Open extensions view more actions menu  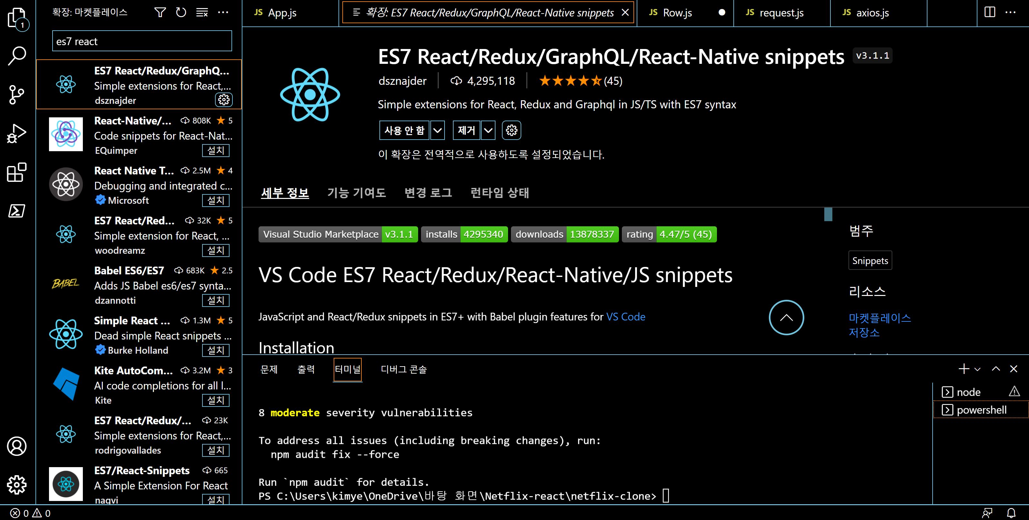(223, 12)
